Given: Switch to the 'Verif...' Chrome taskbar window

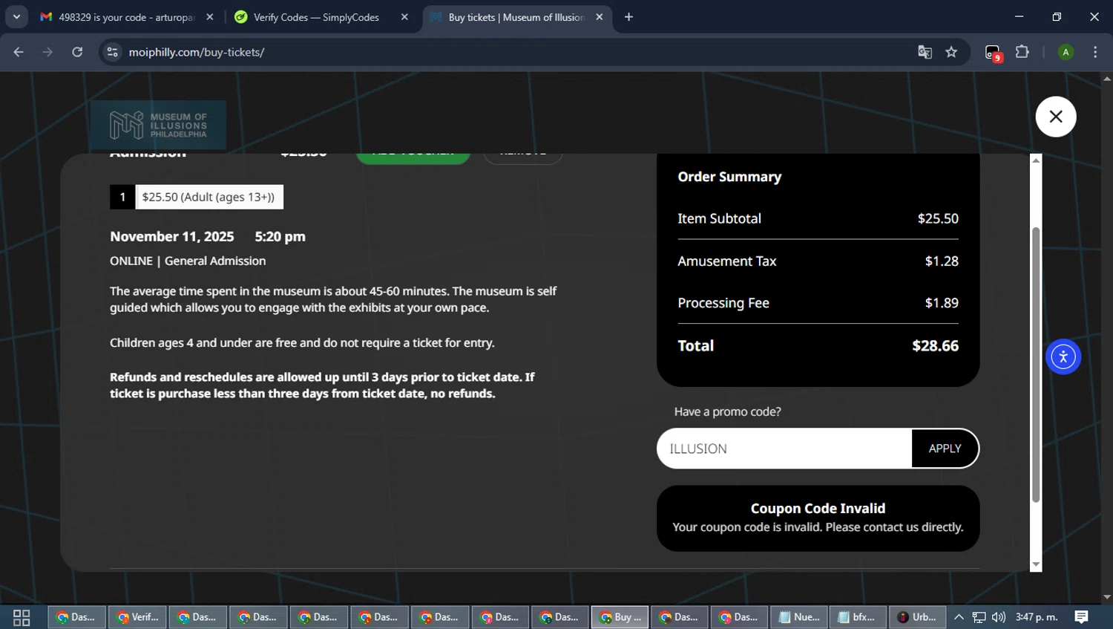Looking at the screenshot, I should point(138,617).
